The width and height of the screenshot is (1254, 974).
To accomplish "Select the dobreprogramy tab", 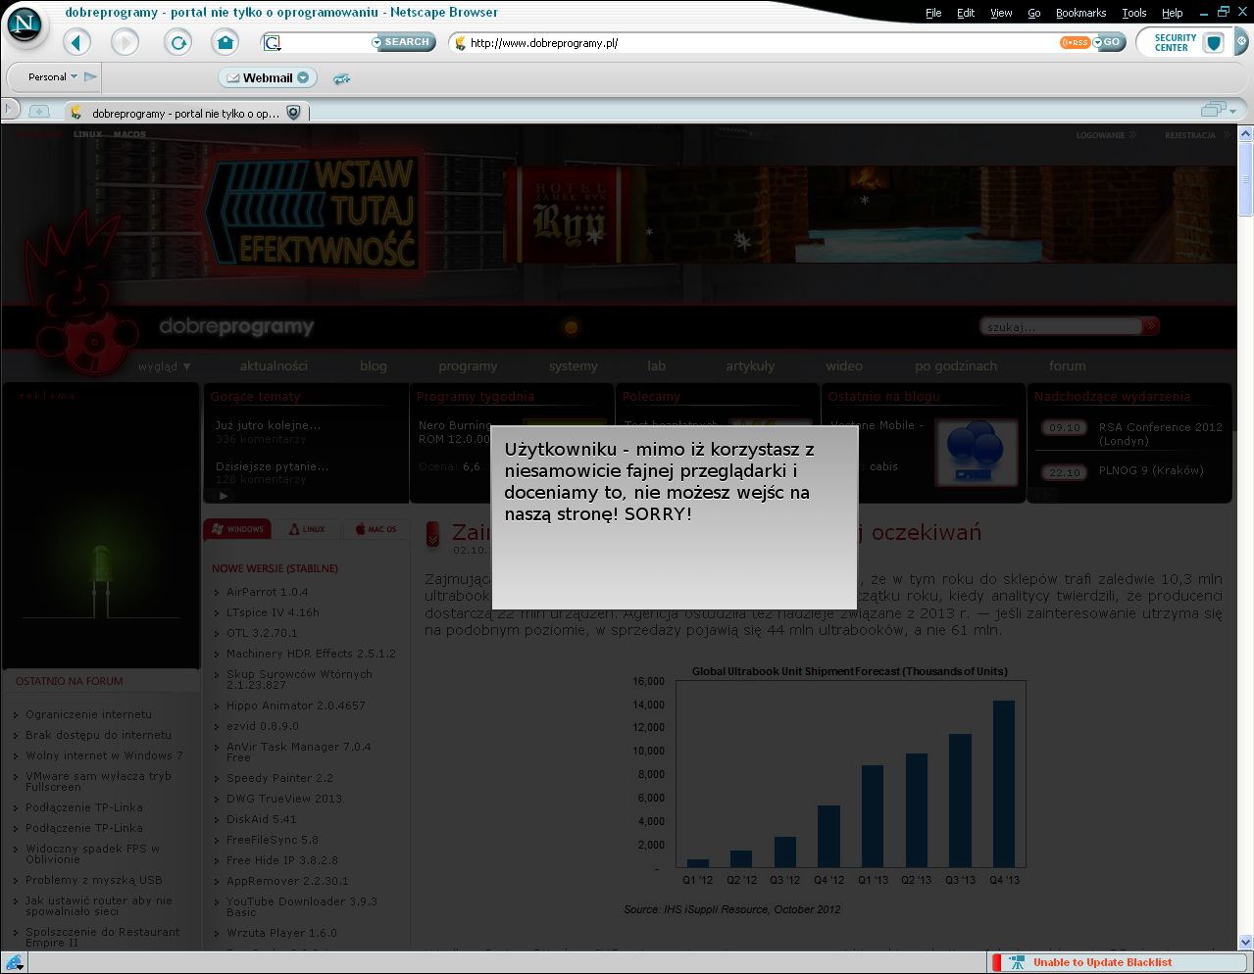I will (186, 113).
